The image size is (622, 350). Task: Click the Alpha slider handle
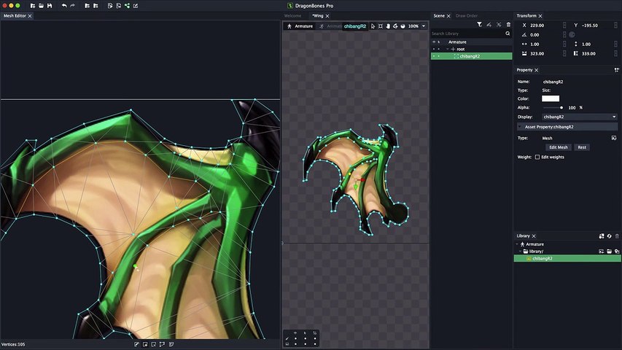[561, 107]
